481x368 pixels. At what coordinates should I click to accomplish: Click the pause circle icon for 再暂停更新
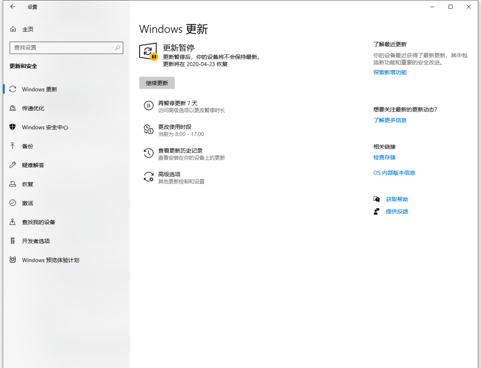pos(148,106)
